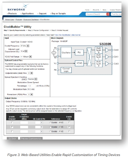The height and width of the screenshot is (158, 128).
Task: Select Crystal reference for first output row
Action: pyautogui.click(x=50, y=123)
